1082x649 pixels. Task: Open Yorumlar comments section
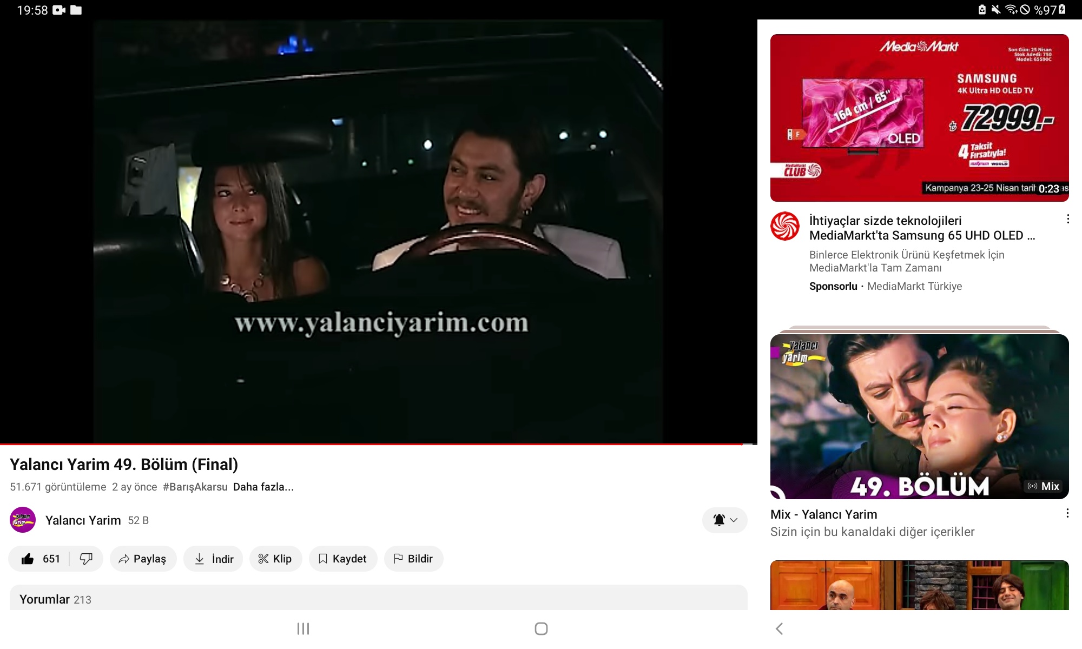(x=379, y=598)
